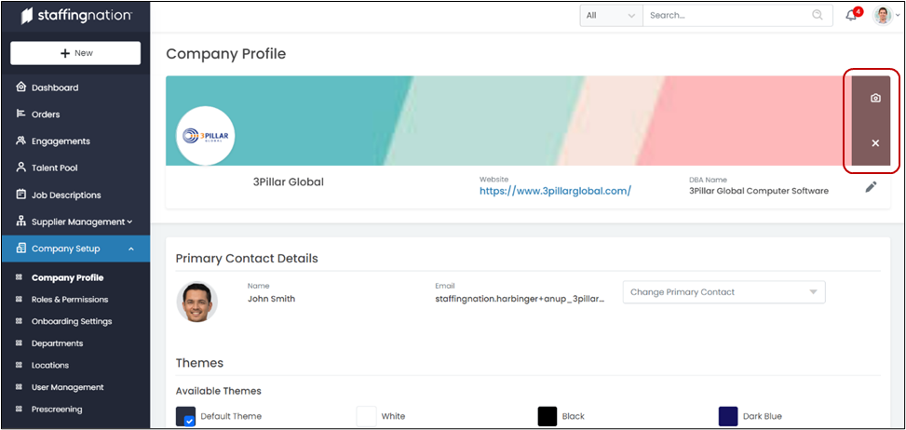
Task: Click the 3Pillar Global company logo
Action: 205,136
